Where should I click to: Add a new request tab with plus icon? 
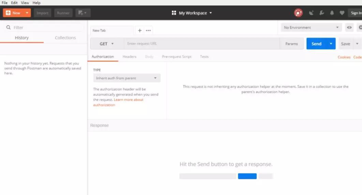[x=140, y=31]
